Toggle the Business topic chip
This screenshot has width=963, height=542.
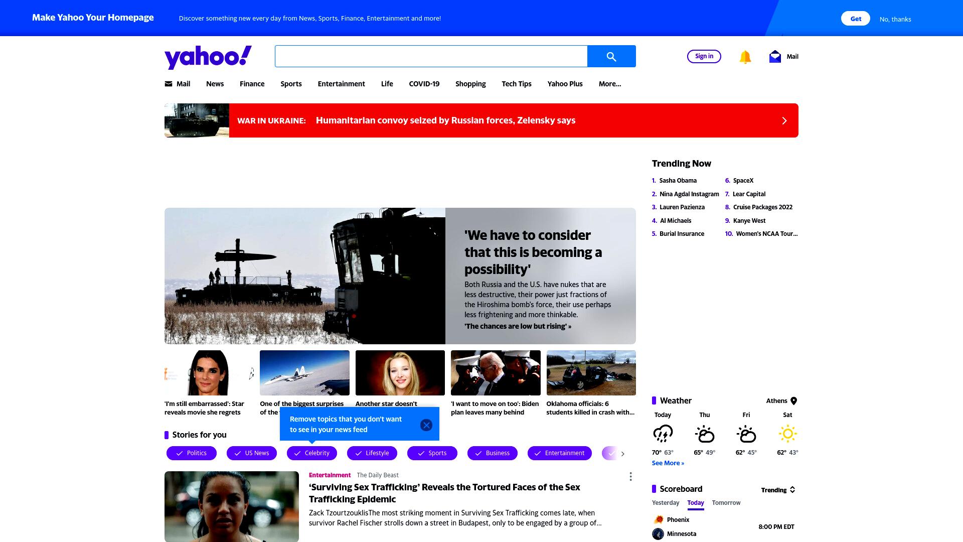tap(493, 453)
